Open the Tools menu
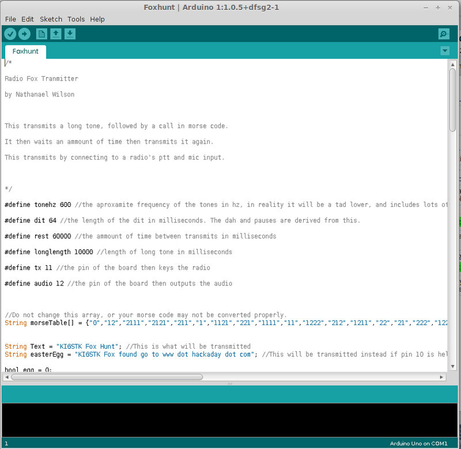This screenshot has width=461, height=449. 77,19
